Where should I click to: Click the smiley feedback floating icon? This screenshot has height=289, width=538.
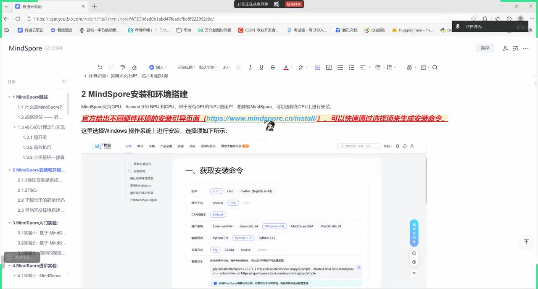pos(414,253)
